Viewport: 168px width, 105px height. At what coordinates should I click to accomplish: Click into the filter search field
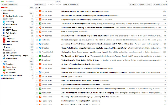click(45, 2)
